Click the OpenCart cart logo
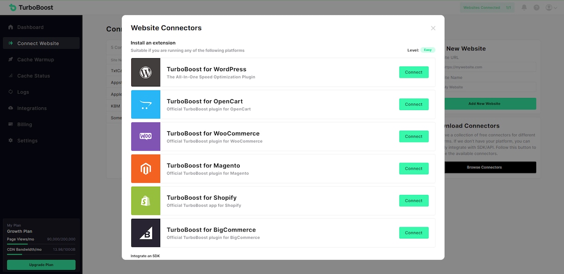The image size is (564, 274). [x=146, y=104]
